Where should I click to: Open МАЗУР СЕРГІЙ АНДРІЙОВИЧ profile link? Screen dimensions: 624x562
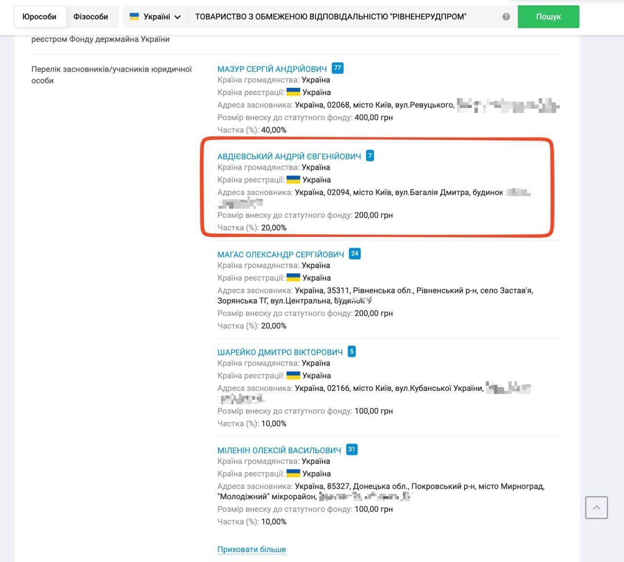(272, 69)
